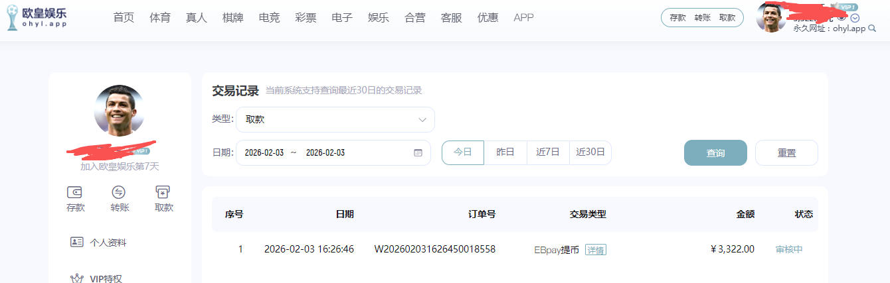The width and height of the screenshot is (890, 283).
Task: Open the 体育 menu in top navigation
Action: click(159, 18)
